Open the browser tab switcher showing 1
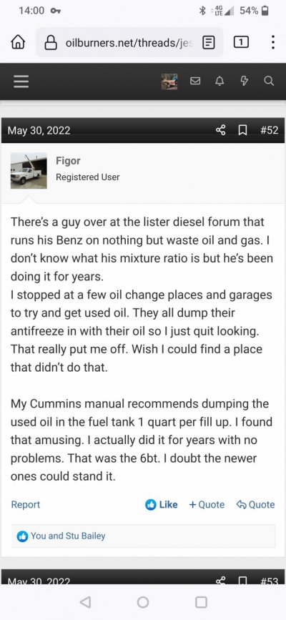 click(x=241, y=42)
